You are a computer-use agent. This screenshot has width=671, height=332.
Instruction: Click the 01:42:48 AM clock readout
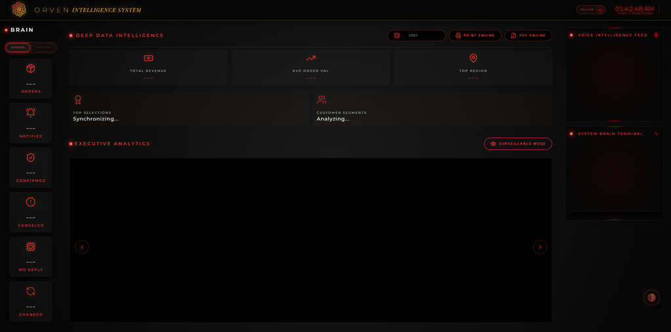tap(634, 9)
